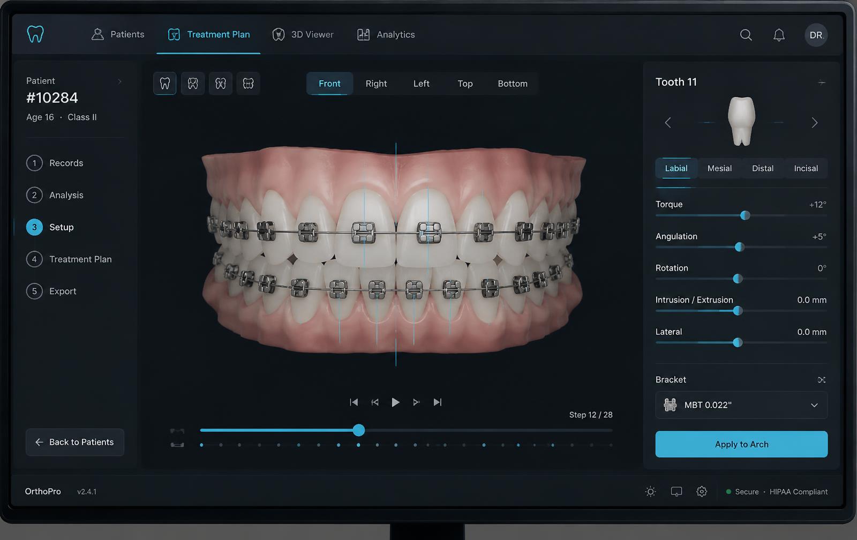857x540 pixels.
Task: Click the OrthoPro tooth logo
Action: tap(35, 34)
